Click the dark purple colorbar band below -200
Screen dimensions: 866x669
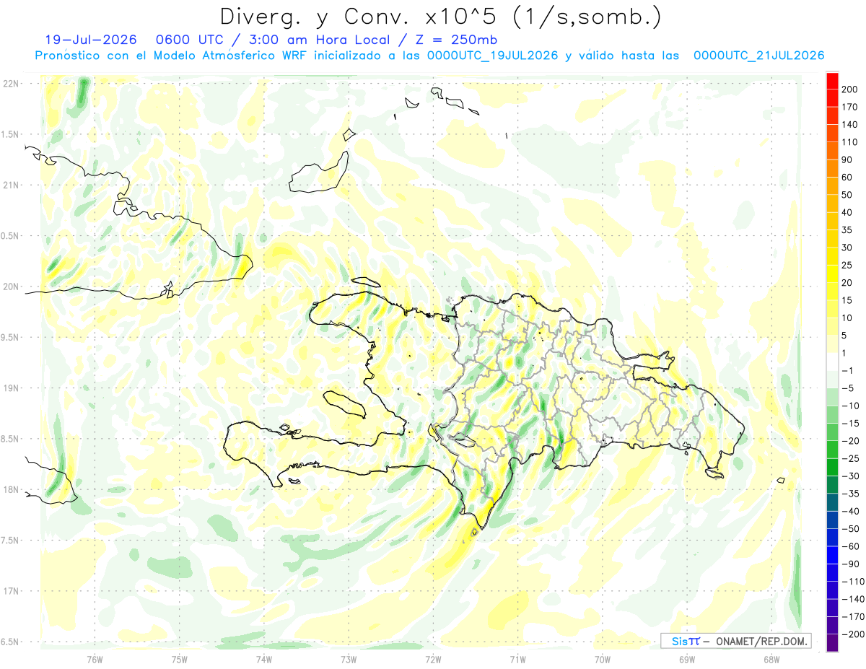pyautogui.click(x=832, y=642)
